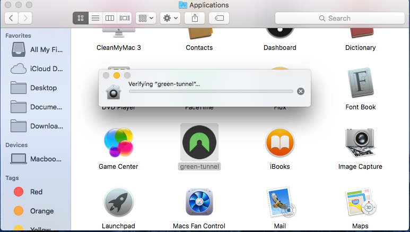
Task: Select the Font Book app icon
Action: [360, 83]
